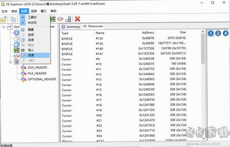
Task: Sort by the Address column header
Action: pos(143,33)
